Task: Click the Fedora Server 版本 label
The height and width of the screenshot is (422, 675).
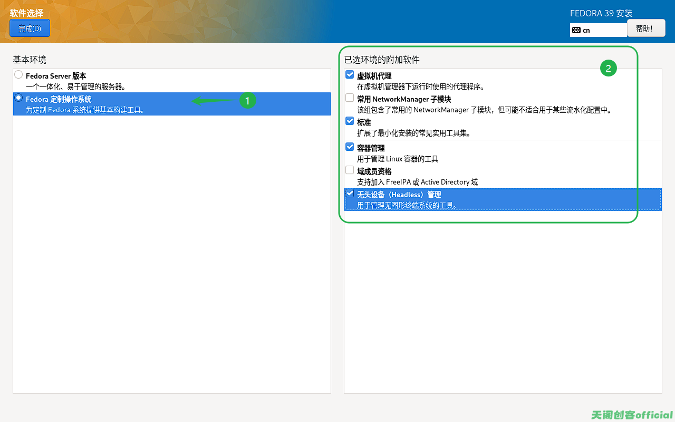Action: 56,76
